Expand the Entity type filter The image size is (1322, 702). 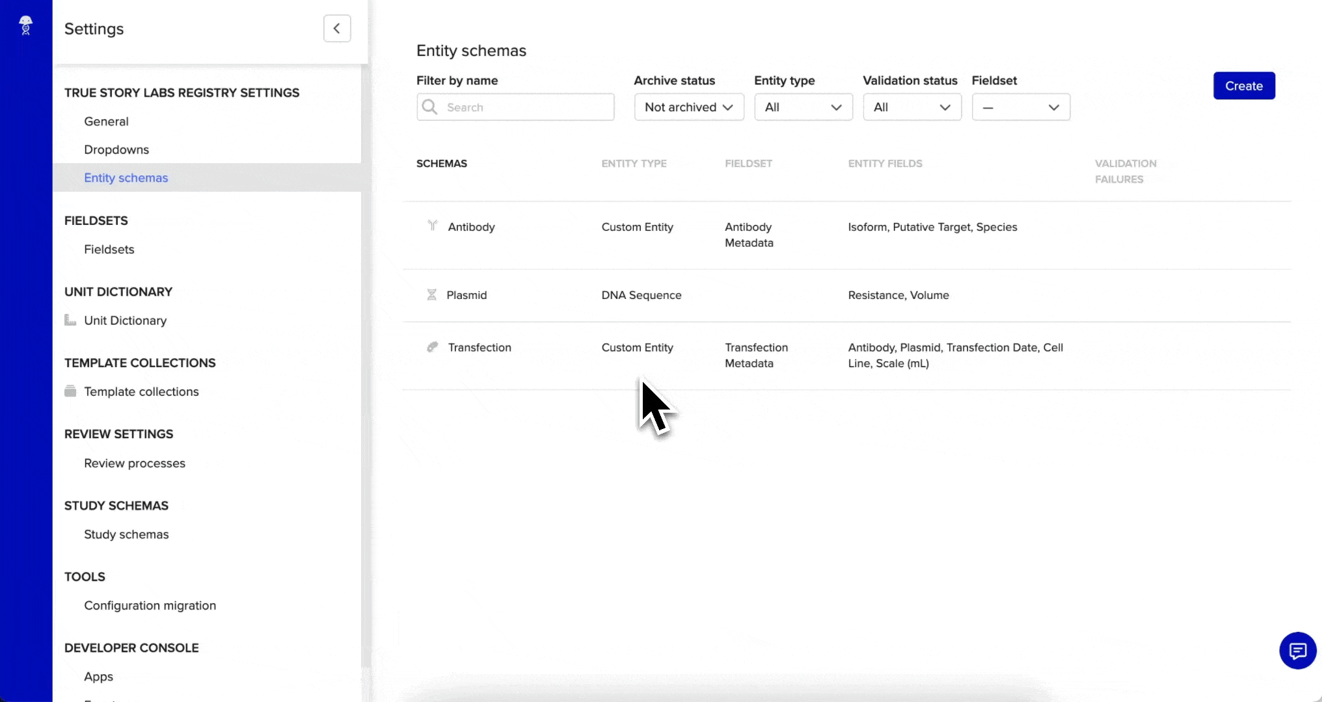[803, 107]
